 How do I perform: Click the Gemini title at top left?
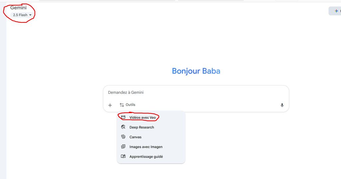click(18, 8)
